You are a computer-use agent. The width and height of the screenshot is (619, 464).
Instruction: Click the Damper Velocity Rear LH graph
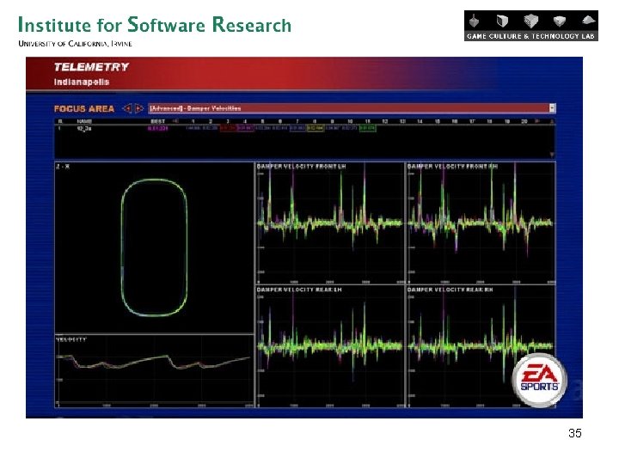(330, 346)
